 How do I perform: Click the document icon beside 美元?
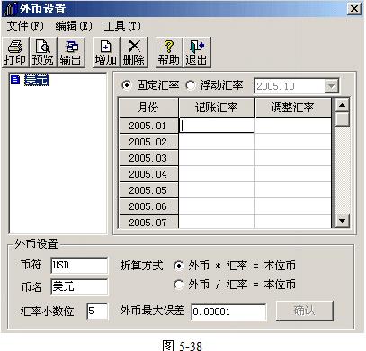click(15, 80)
